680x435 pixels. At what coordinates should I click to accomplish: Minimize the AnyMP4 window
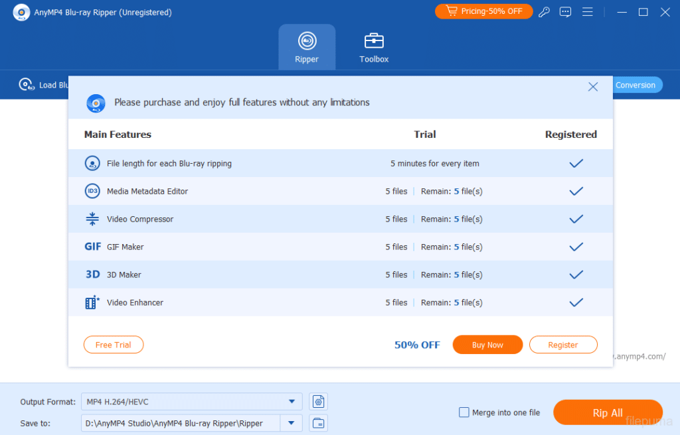622,12
